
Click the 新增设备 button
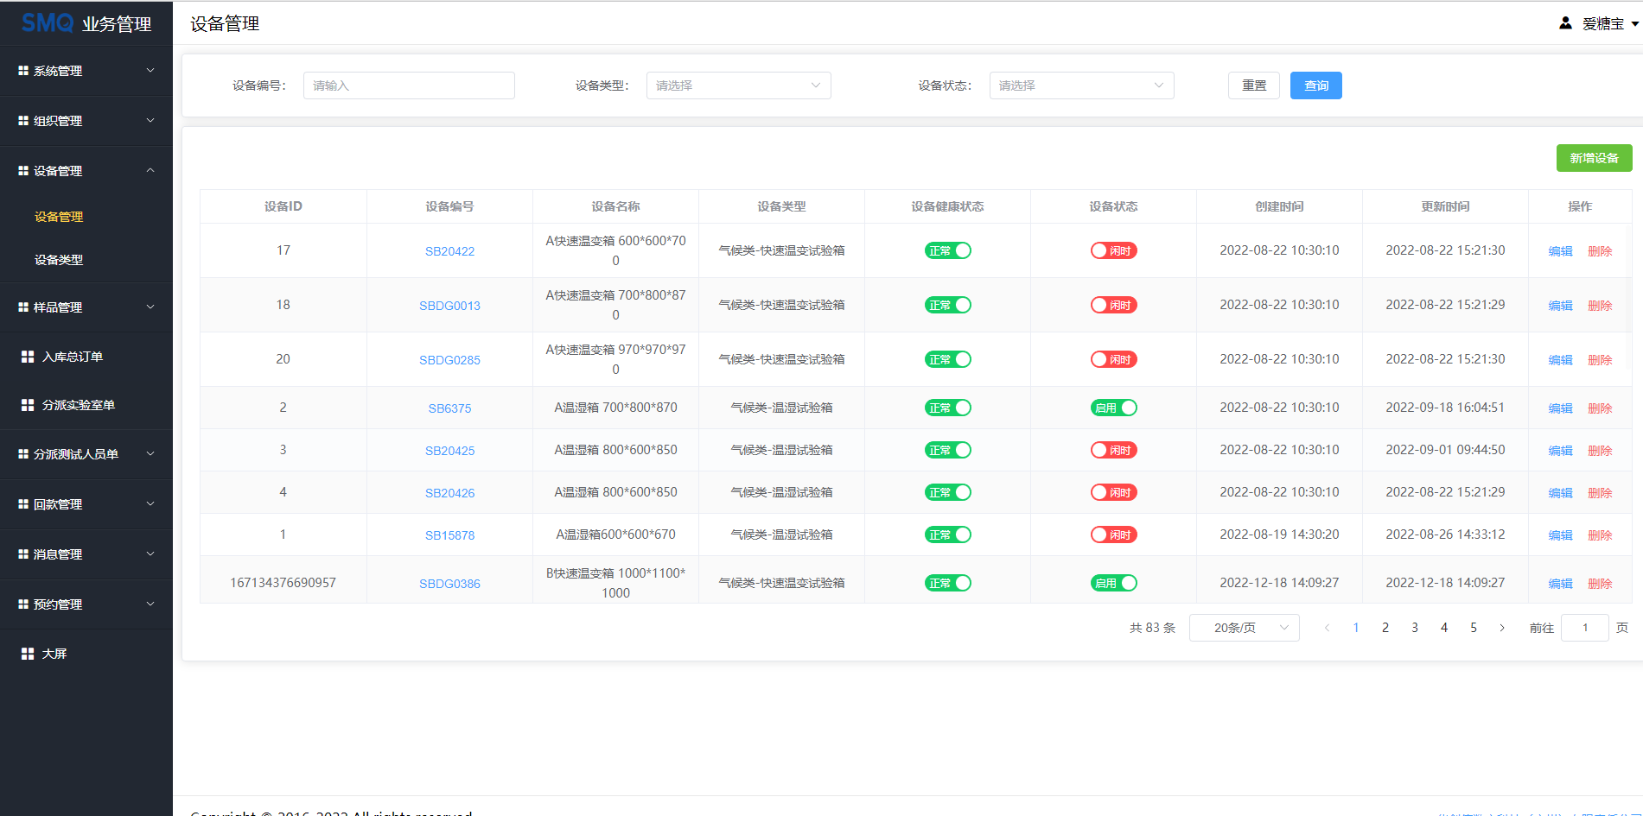click(x=1595, y=158)
